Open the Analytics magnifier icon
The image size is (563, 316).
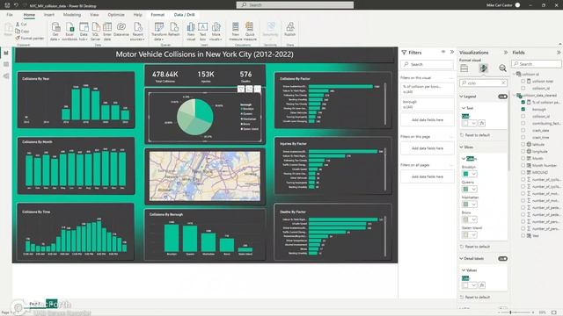coord(502,68)
